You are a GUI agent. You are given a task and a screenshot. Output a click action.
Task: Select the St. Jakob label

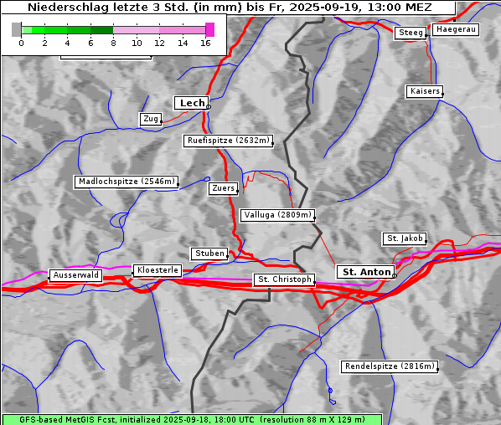[x=405, y=238]
